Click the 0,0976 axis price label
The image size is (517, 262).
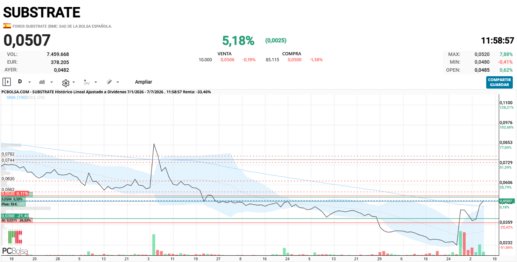click(x=506, y=122)
